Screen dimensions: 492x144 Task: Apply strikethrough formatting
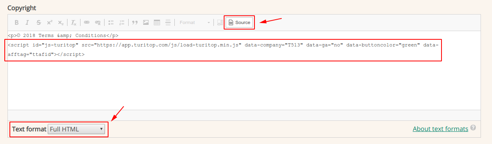39,22
